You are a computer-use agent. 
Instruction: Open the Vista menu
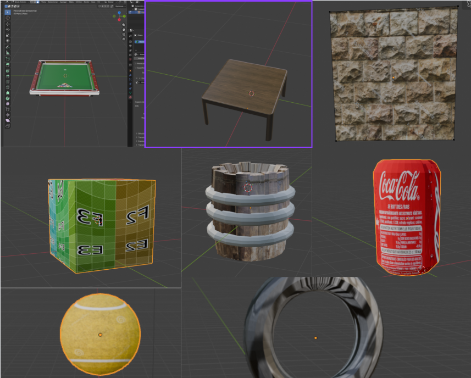43,2
